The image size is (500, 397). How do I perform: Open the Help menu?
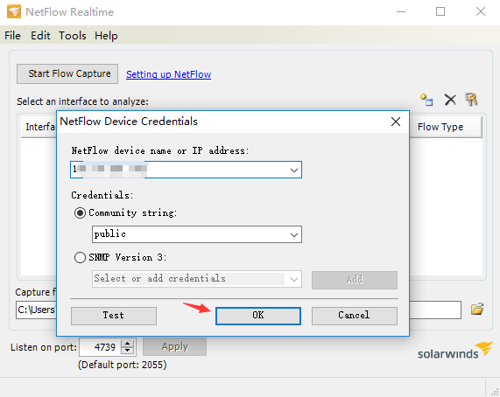(x=106, y=36)
